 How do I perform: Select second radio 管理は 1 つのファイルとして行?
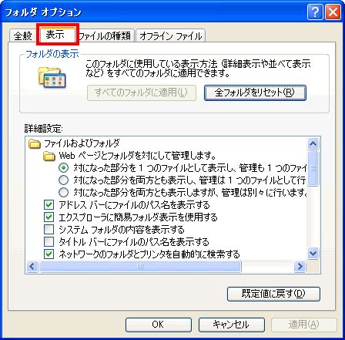tap(63, 180)
